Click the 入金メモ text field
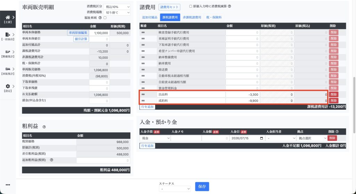 186,138
